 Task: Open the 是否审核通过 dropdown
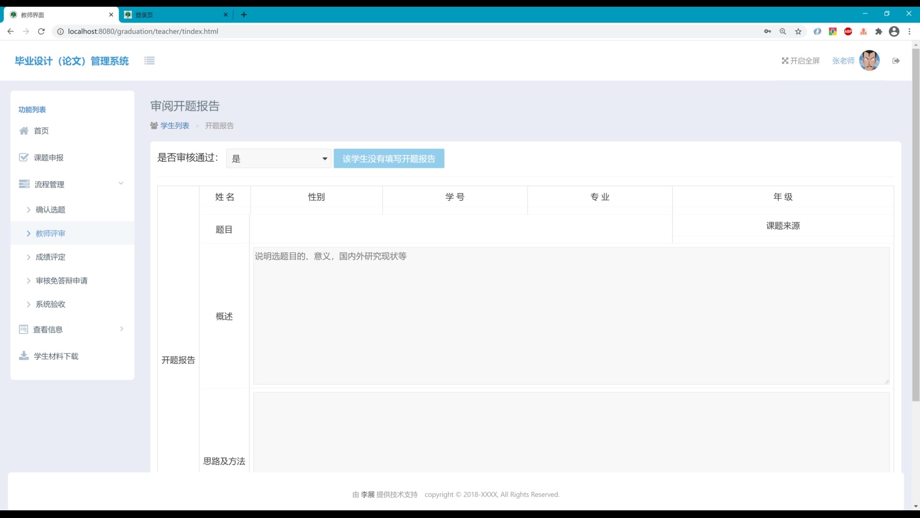(x=278, y=159)
